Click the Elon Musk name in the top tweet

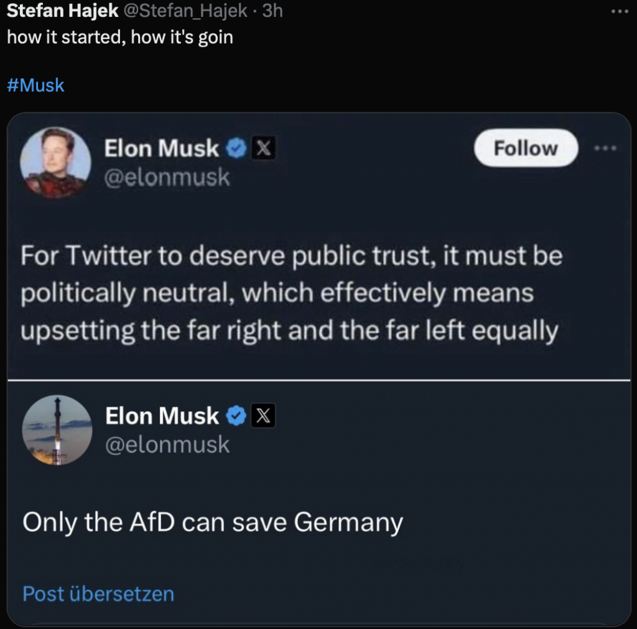point(162,149)
